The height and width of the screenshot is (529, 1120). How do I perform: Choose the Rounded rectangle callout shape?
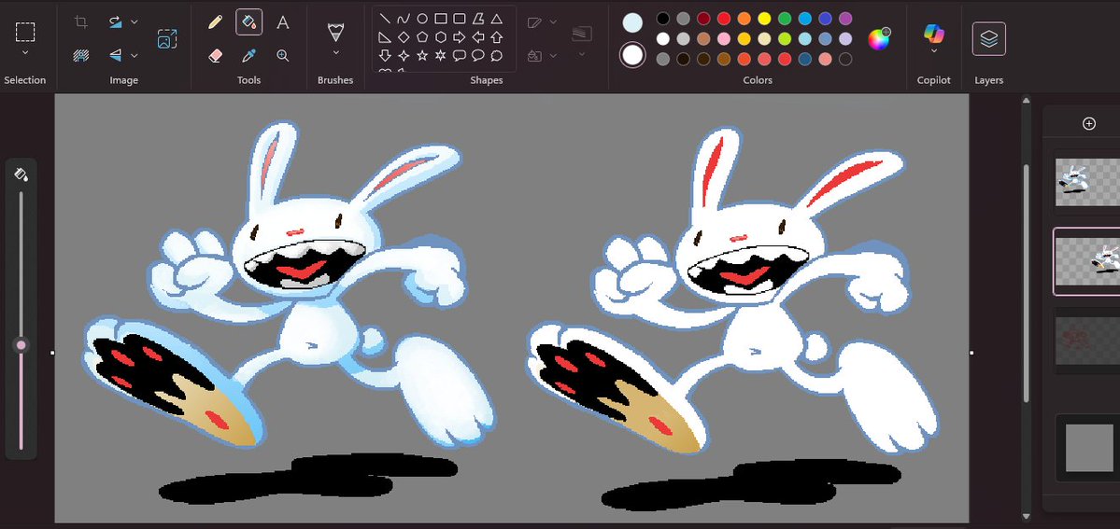pos(460,56)
